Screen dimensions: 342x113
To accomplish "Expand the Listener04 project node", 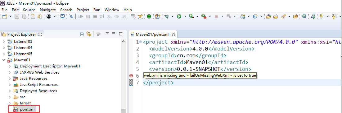I will [x=4, y=48].
